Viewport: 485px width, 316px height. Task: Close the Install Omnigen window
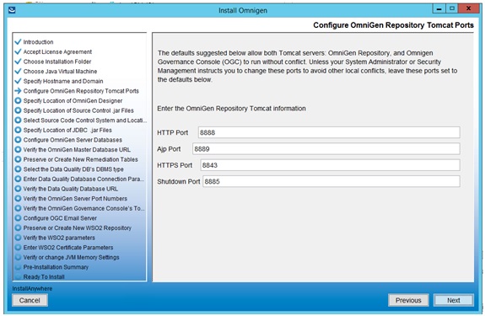coord(469,8)
